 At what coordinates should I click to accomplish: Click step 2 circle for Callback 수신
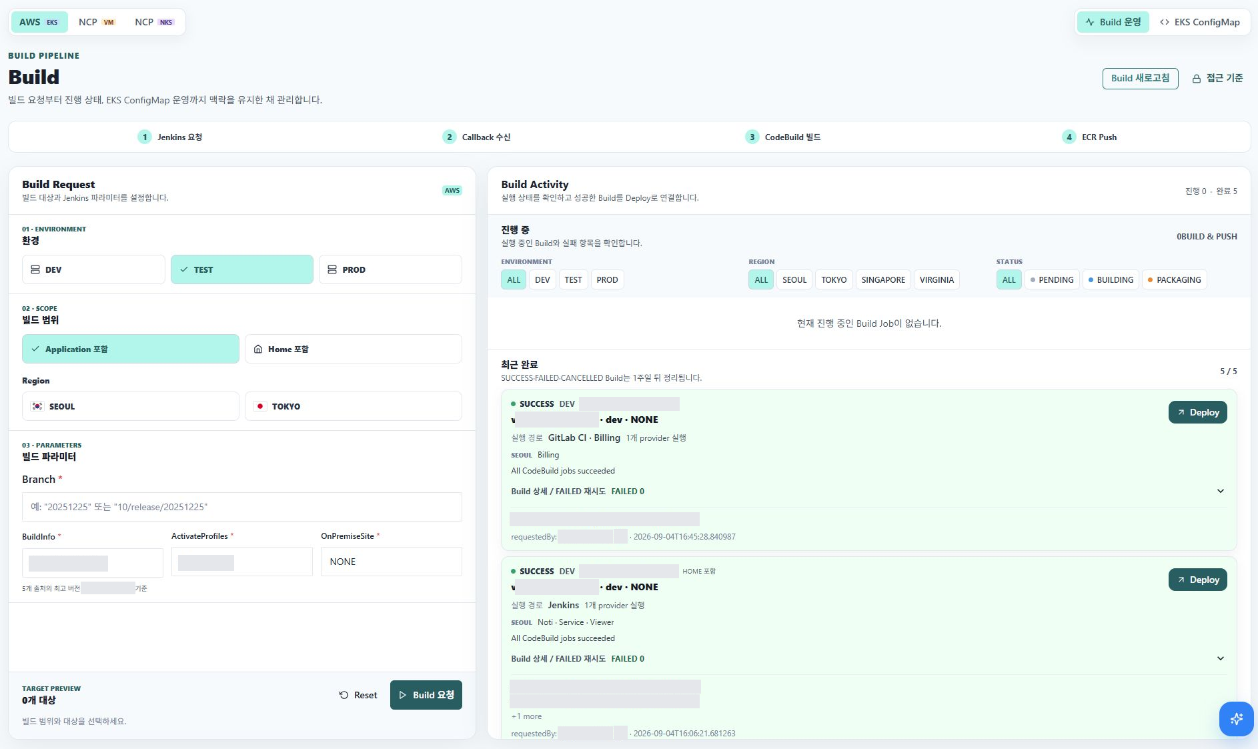(450, 137)
